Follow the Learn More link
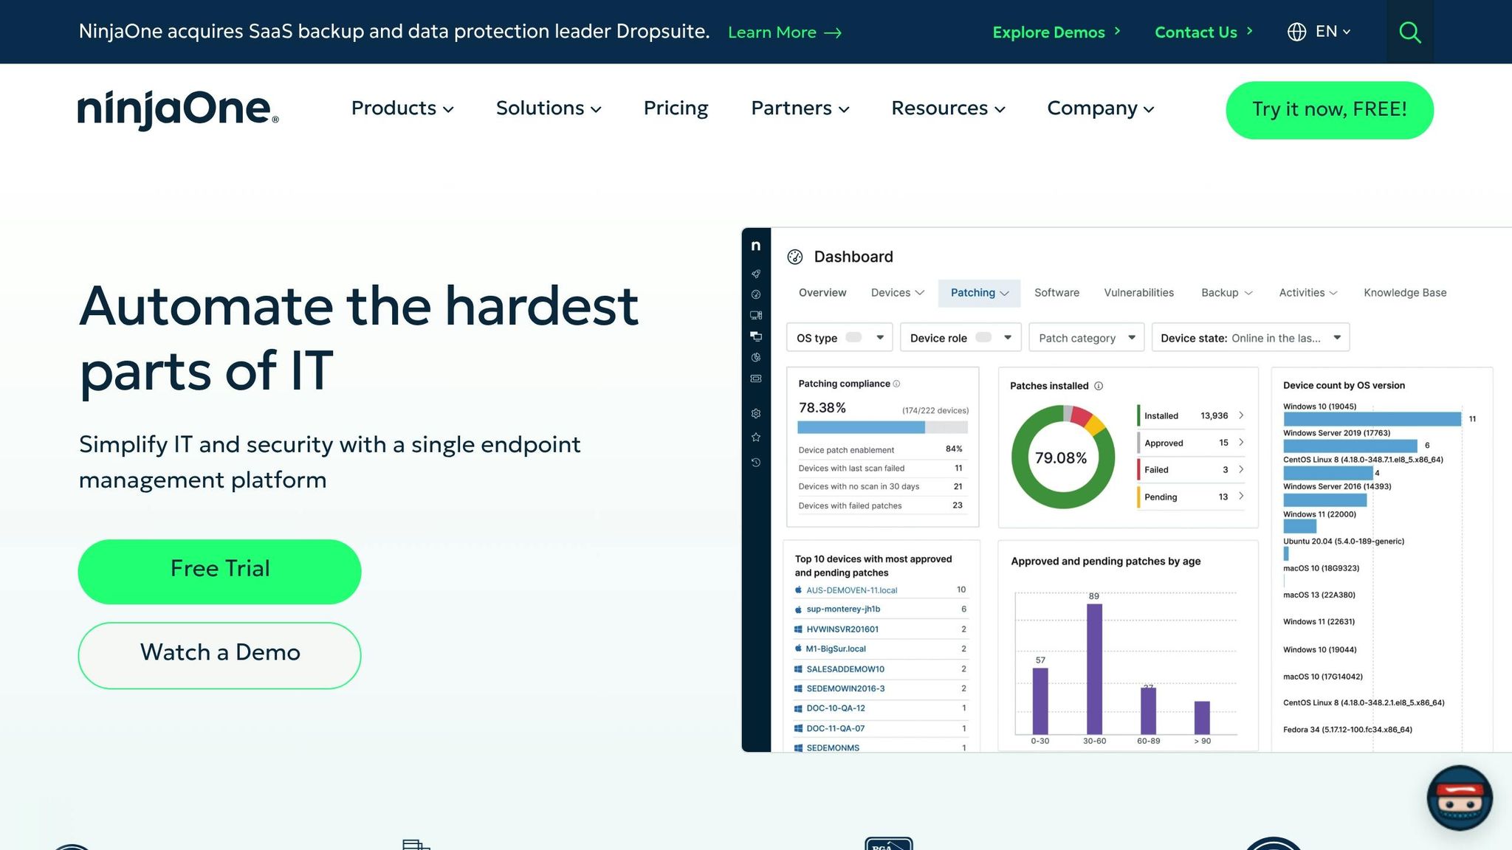The width and height of the screenshot is (1512, 850). [x=785, y=32]
